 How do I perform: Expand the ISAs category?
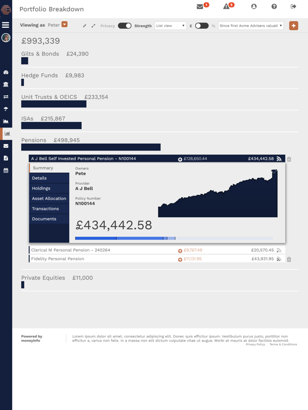coord(27,119)
